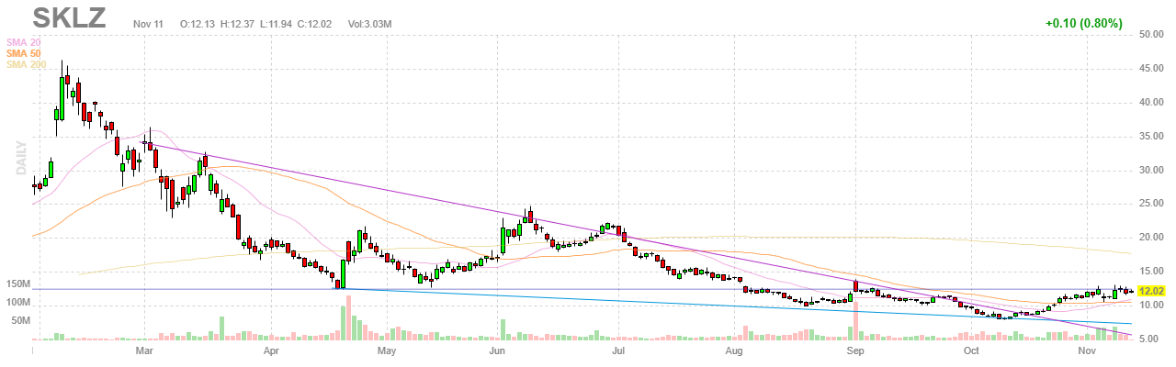Click the 50.00 price axis label
1176x367 pixels.
1151,35
